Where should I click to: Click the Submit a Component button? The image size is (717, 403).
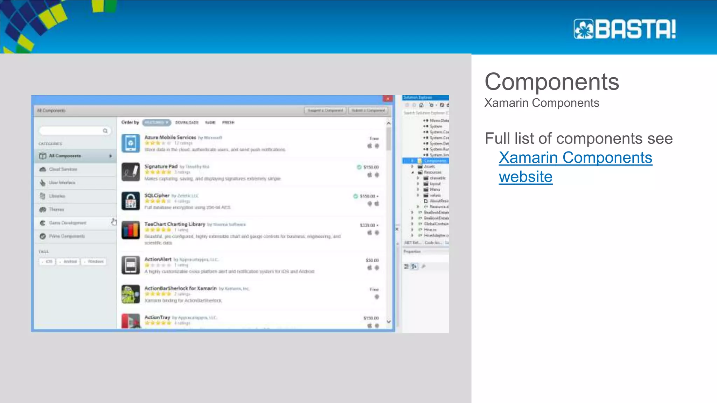click(x=368, y=111)
